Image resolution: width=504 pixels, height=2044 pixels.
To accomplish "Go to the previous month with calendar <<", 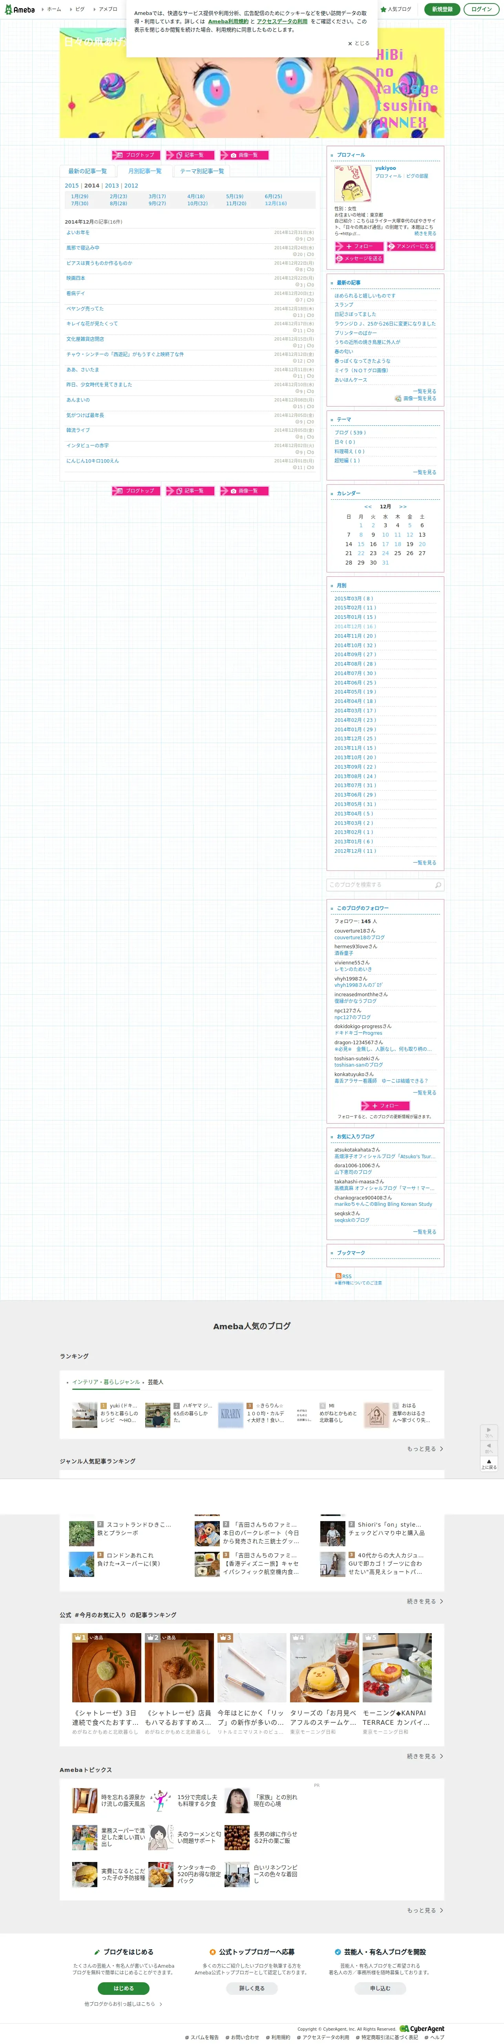I will [x=368, y=506].
